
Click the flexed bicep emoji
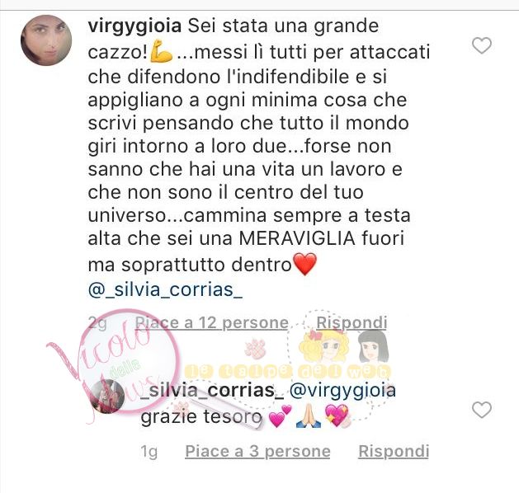point(161,53)
